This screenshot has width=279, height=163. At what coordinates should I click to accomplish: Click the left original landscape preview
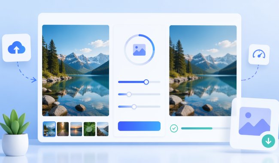(x=76, y=71)
